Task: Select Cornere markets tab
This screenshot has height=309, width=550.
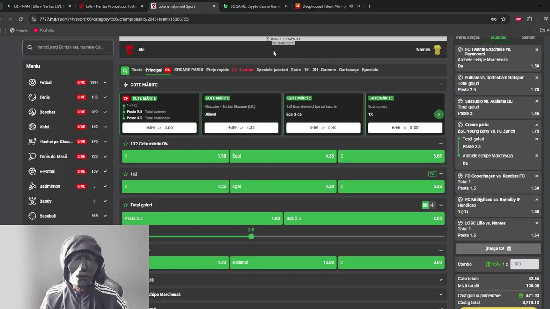Action: pos(328,70)
